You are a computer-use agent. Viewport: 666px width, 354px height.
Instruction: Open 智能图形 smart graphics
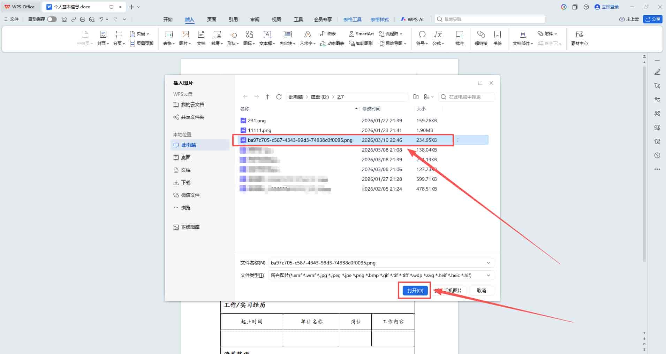(361, 44)
